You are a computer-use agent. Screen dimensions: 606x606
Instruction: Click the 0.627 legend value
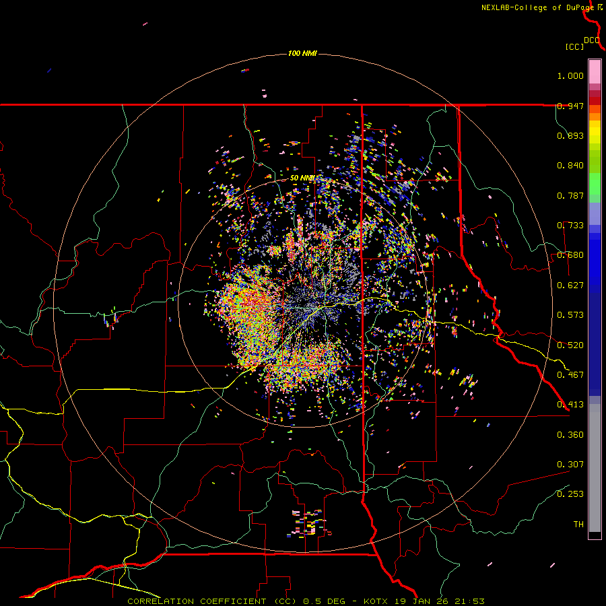(x=570, y=285)
